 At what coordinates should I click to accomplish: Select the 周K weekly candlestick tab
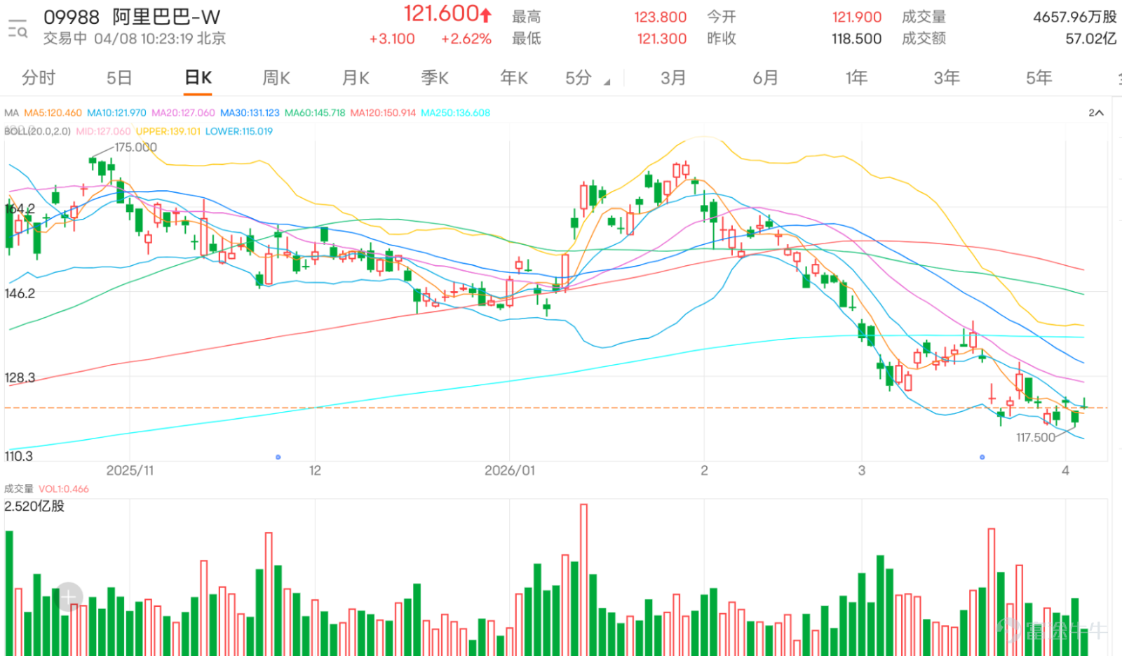276,78
